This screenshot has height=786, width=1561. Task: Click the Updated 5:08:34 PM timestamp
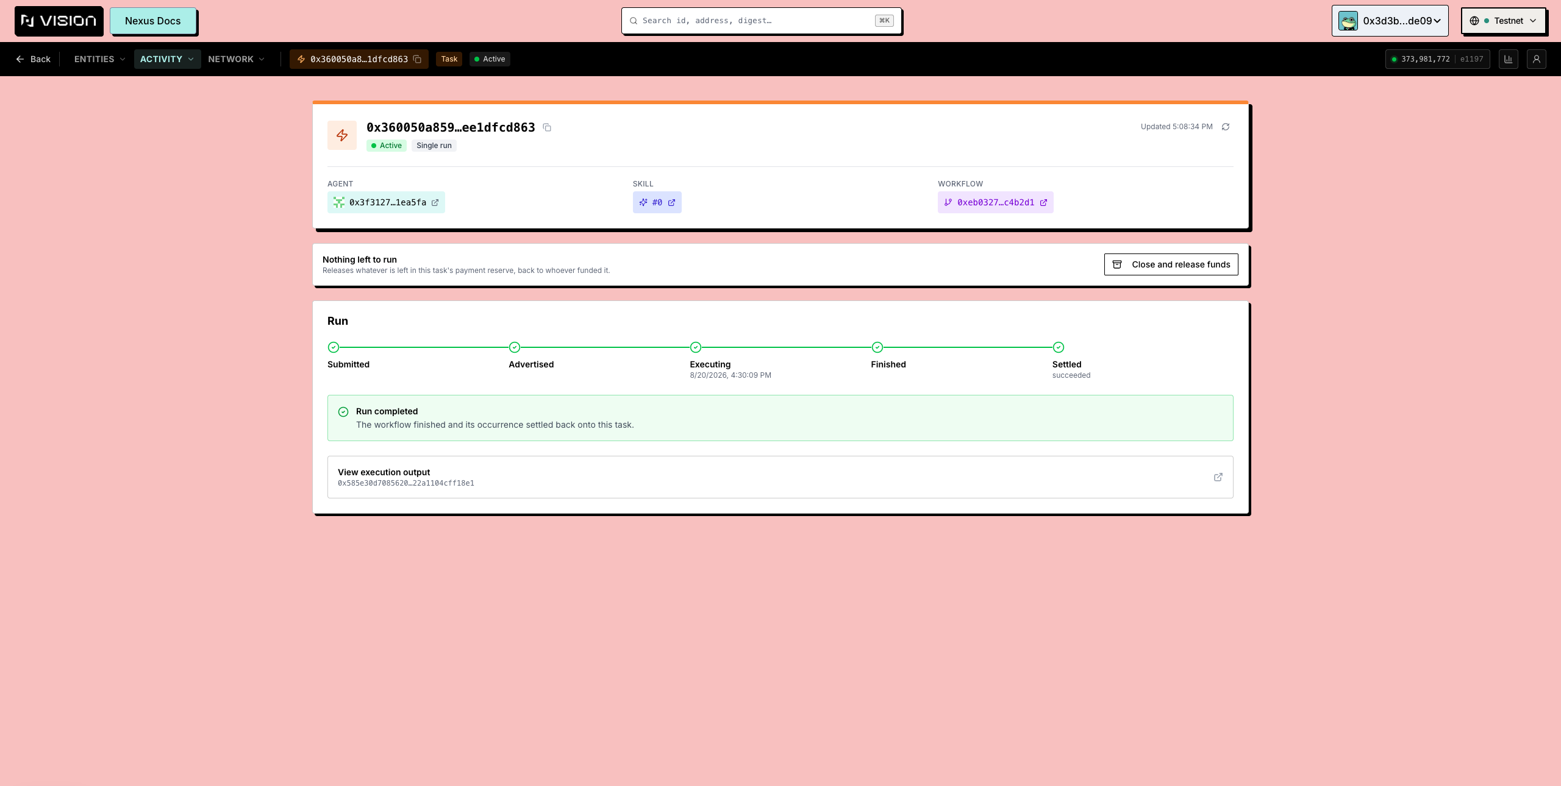click(1176, 127)
